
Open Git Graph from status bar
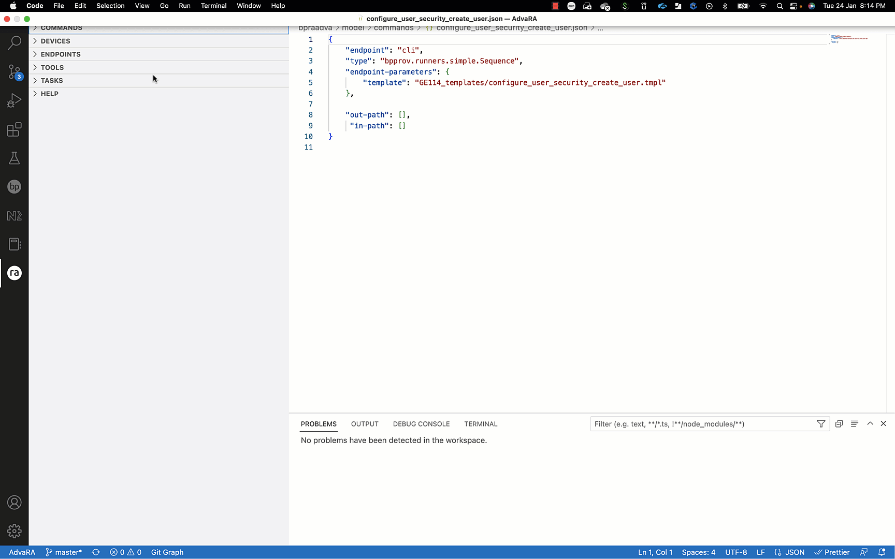[x=167, y=552]
